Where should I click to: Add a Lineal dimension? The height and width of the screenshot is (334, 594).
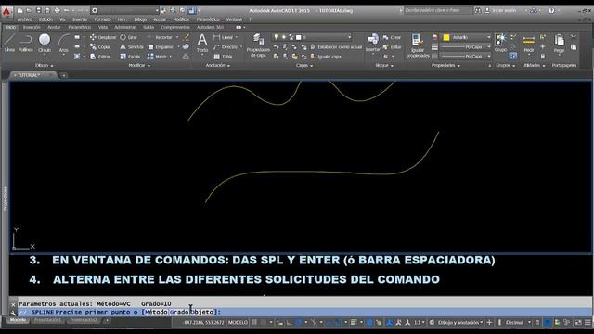[224, 37]
